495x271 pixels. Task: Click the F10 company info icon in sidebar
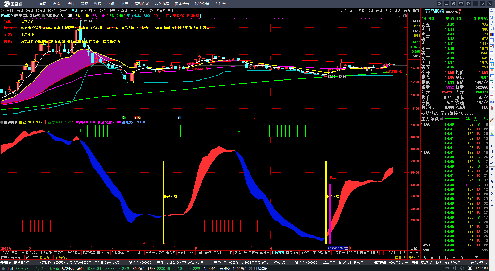click(492, 58)
